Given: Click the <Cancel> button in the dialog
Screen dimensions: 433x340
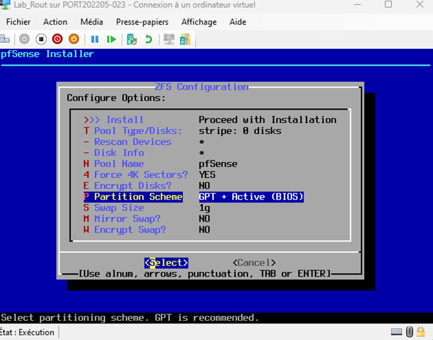Looking at the screenshot, I should click(x=254, y=263).
